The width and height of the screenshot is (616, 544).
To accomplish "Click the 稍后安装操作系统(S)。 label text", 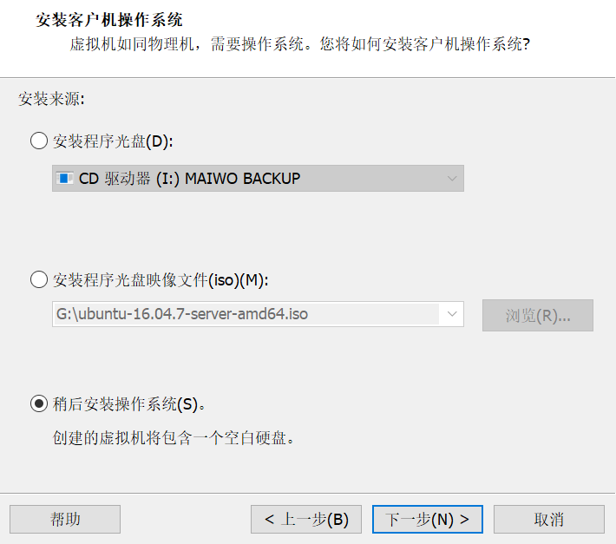I will 129,403.
